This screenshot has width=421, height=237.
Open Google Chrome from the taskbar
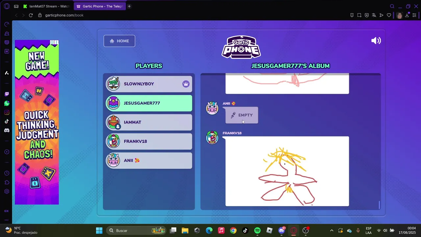point(233,230)
